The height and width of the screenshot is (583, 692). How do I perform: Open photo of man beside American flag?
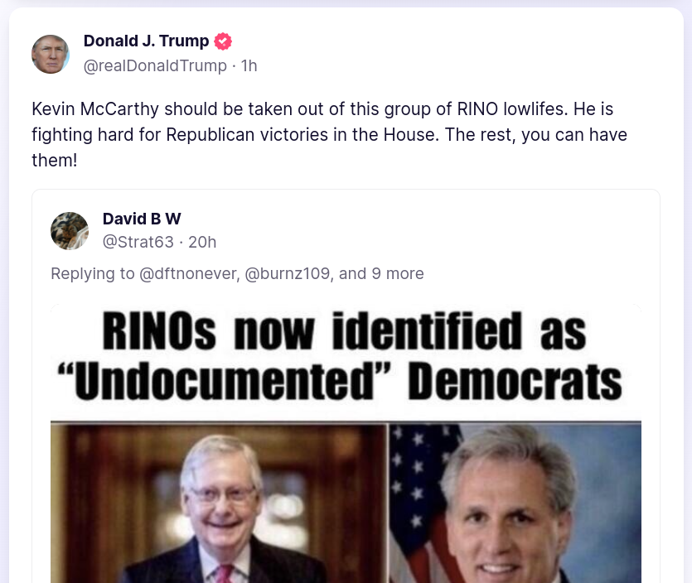point(515,503)
